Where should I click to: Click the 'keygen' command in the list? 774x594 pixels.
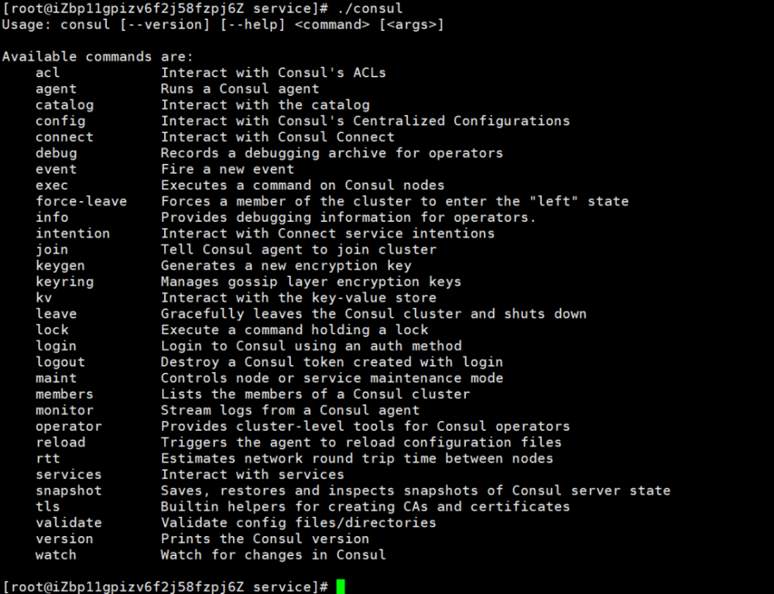[x=60, y=265]
